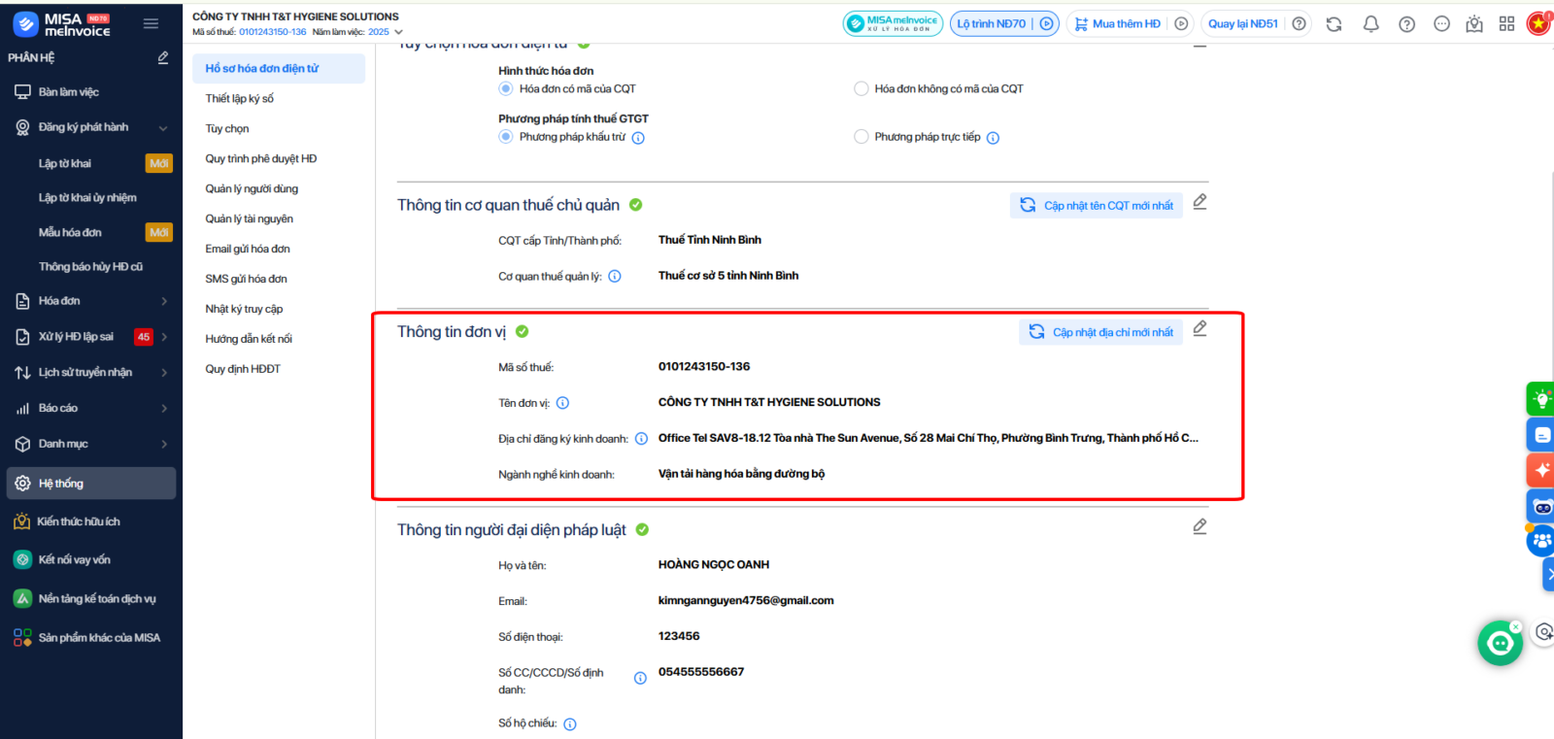
Task: Select Phương pháp trực tiếp radio option
Action: [x=861, y=137]
